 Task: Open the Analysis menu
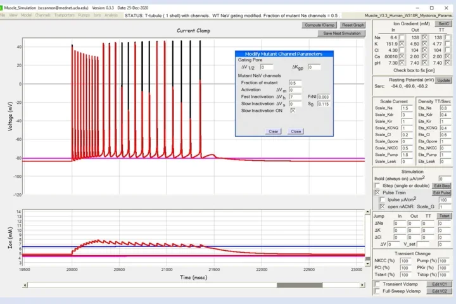coord(111,15)
